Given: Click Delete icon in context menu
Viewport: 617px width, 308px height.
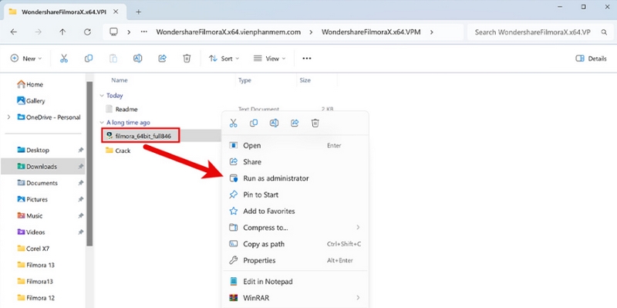Looking at the screenshot, I should point(315,124).
